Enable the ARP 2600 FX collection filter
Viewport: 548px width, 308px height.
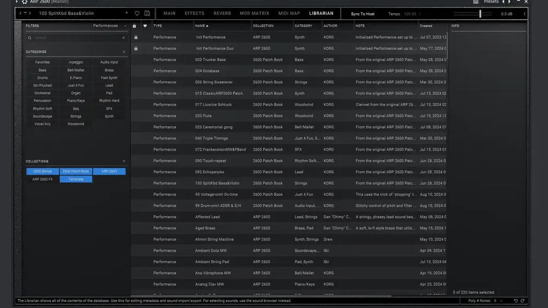pos(42,179)
